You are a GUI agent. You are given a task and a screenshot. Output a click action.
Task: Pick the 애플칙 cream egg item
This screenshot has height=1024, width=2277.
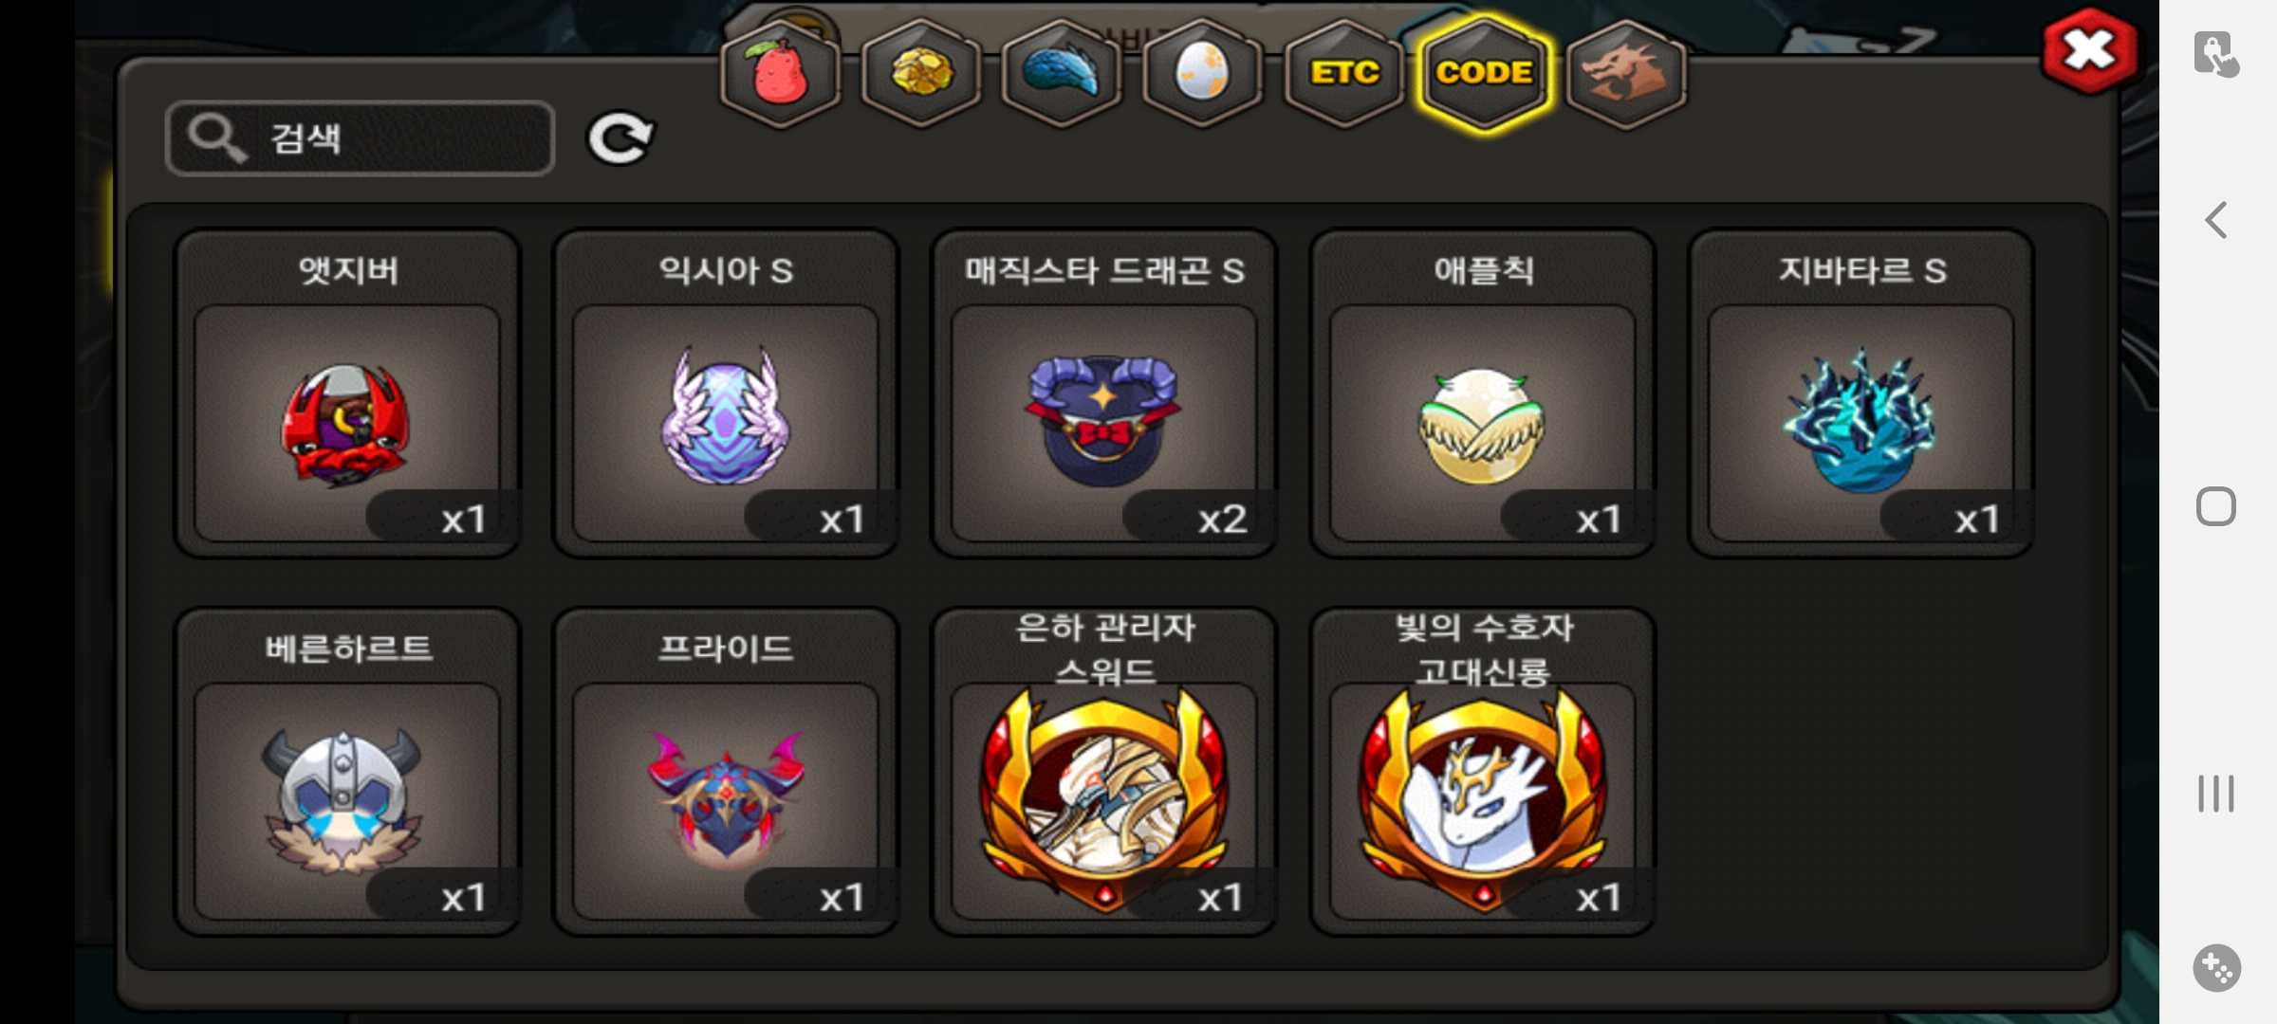tap(1483, 393)
